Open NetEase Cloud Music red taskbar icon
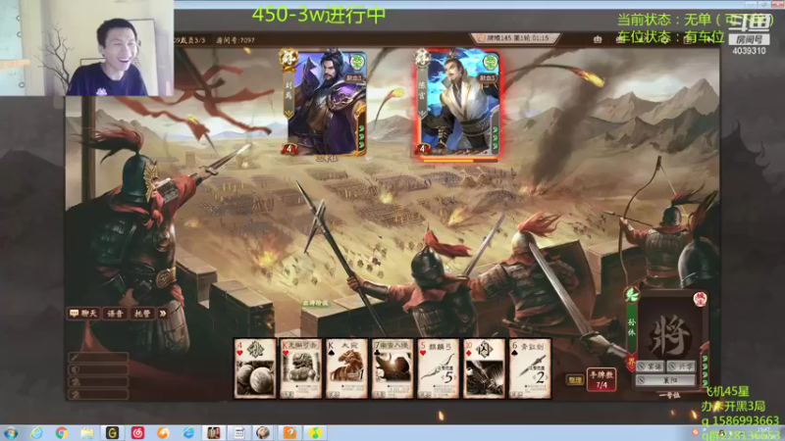This screenshot has width=785, height=441. click(x=137, y=433)
